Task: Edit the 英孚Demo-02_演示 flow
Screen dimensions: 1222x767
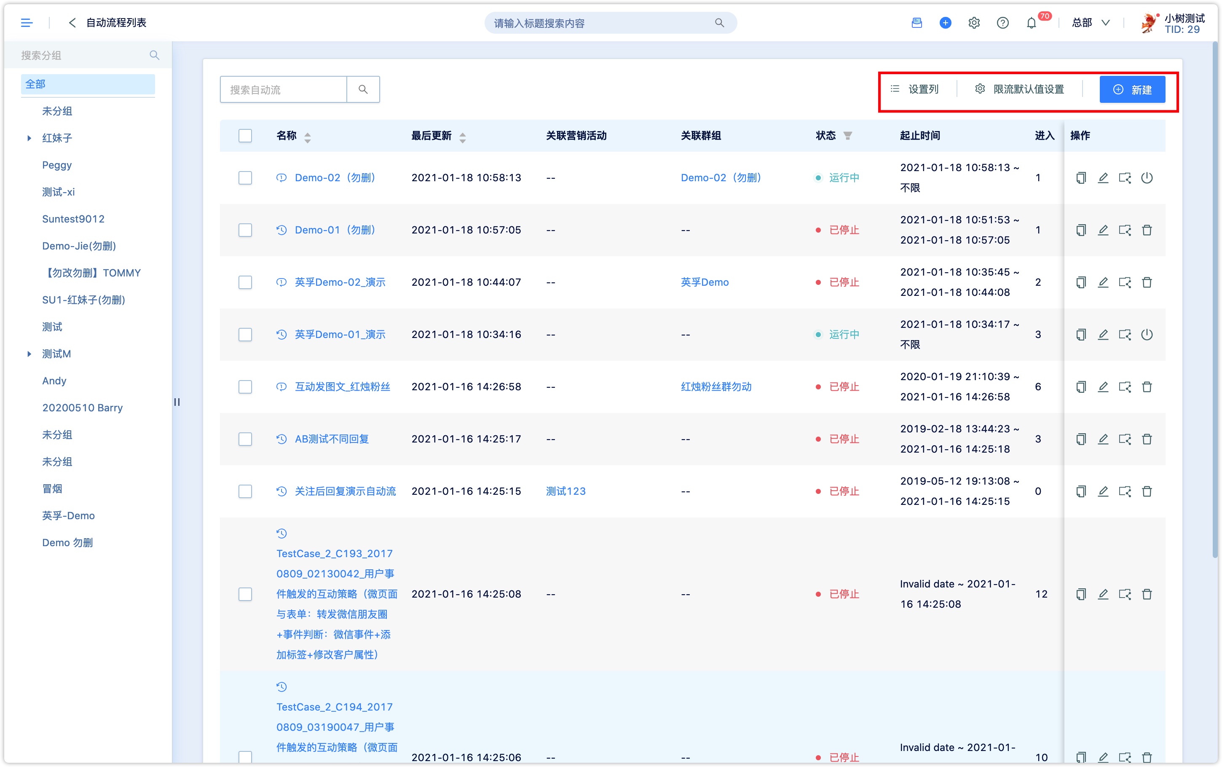Action: [x=1103, y=282]
